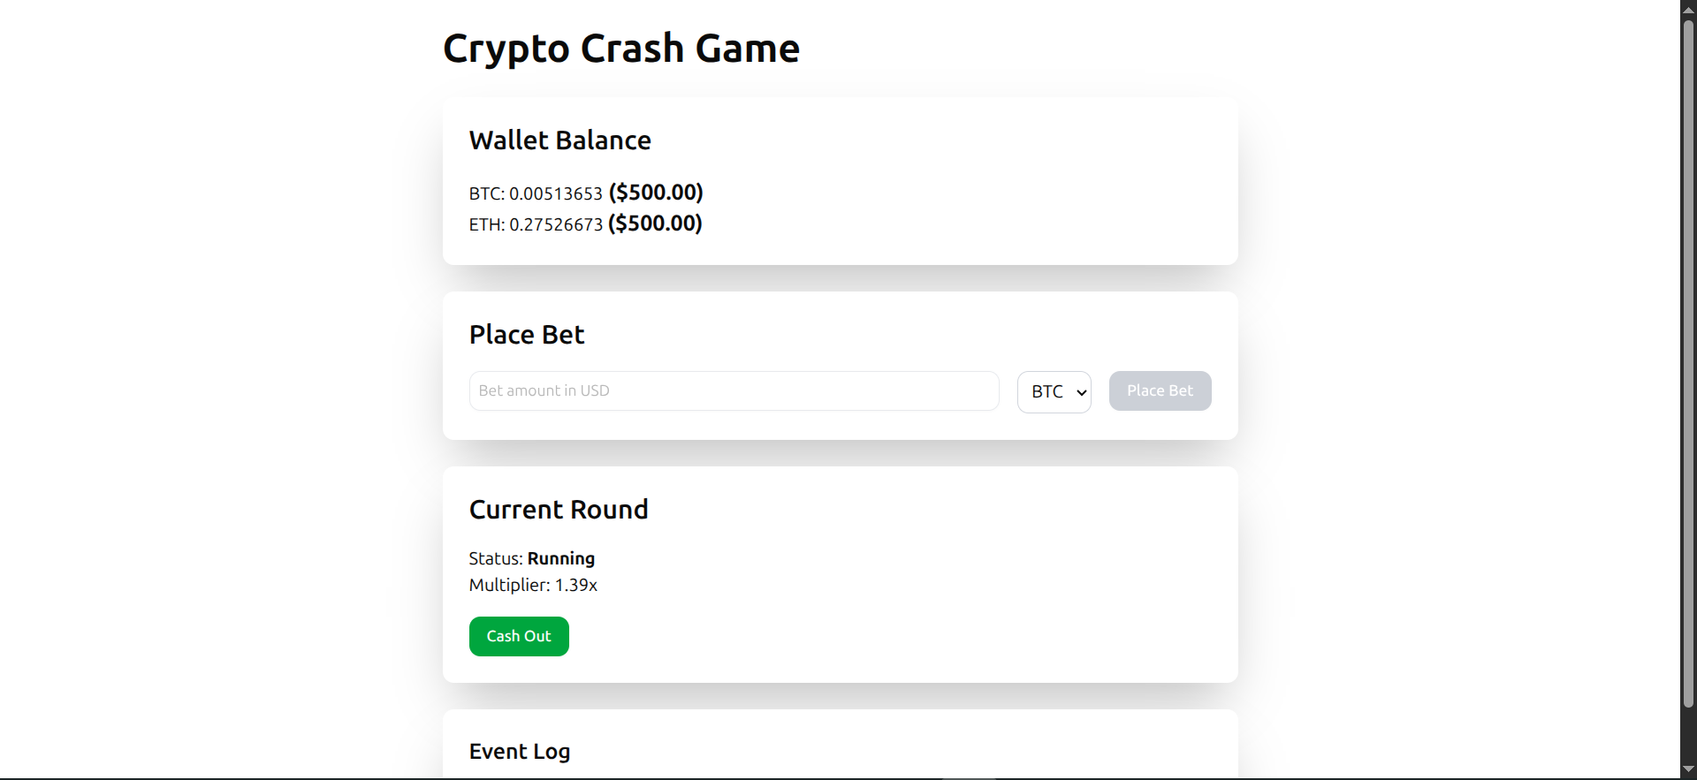Click the dropdown chevron next to BTC
The height and width of the screenshot is (780, 1697).
pos(1081,392)
